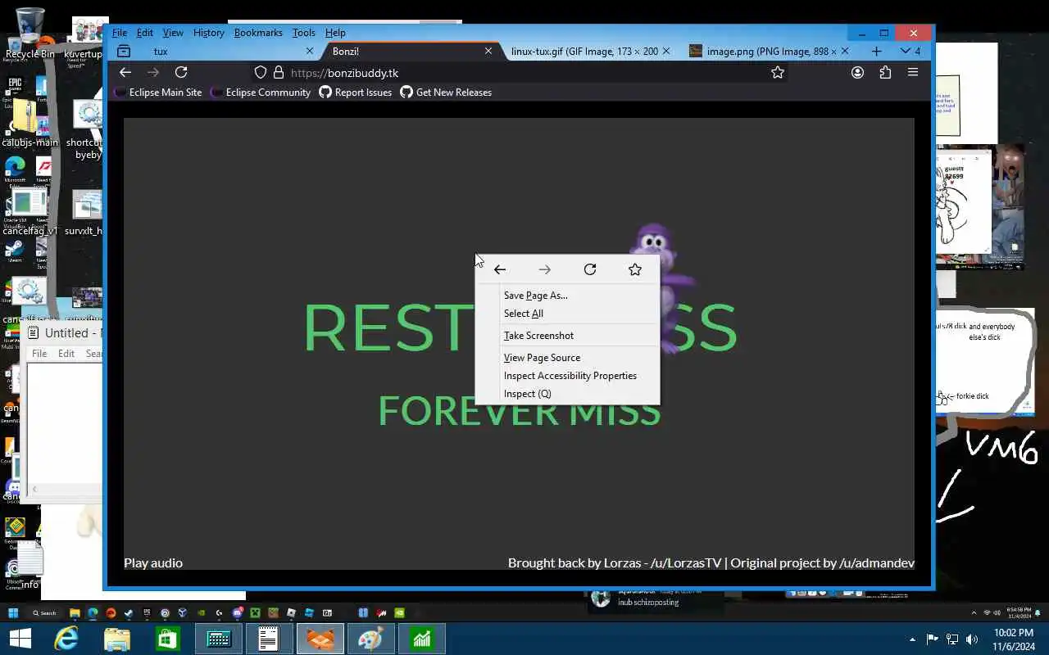
Task: Close the Bonzi! tab
Action: 488,51
